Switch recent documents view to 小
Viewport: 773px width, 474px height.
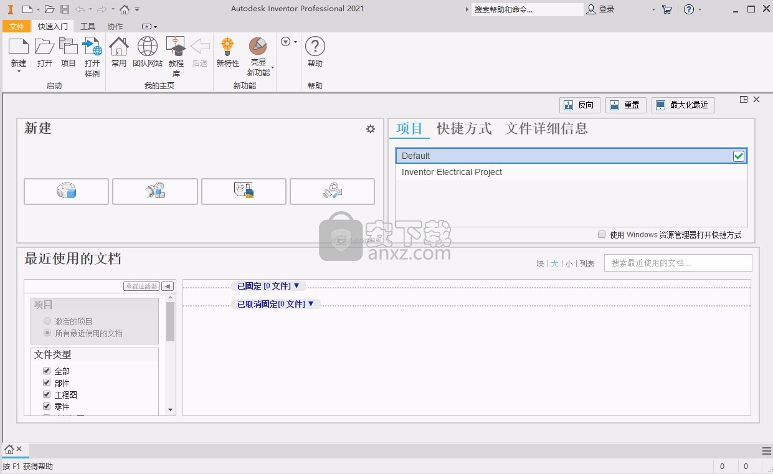pyautogui.click(x=569, y=263)
